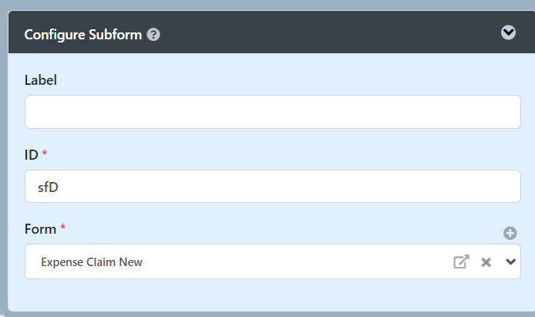This screenshot has height=317, width=535.
Task: Click the red asterisk next to ID
Action: click(45, 154)
